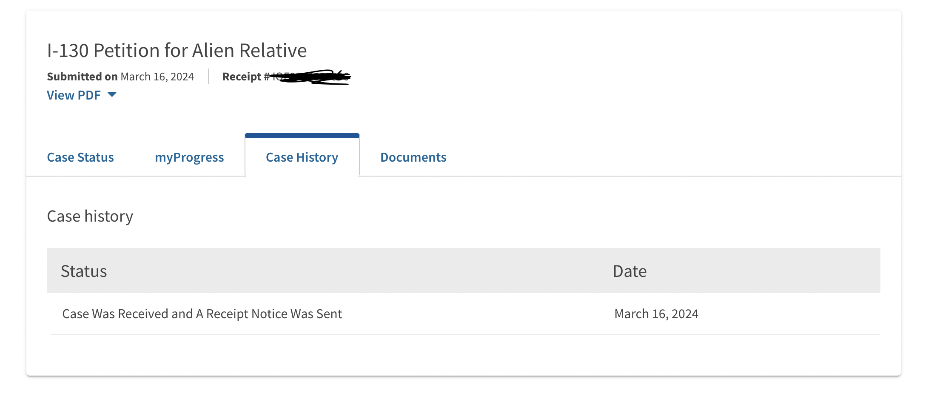The height and width of the screenshot is (399, 951).
Task: Click the divider between submitted date and receipt
Action: (x=208, y=77)
